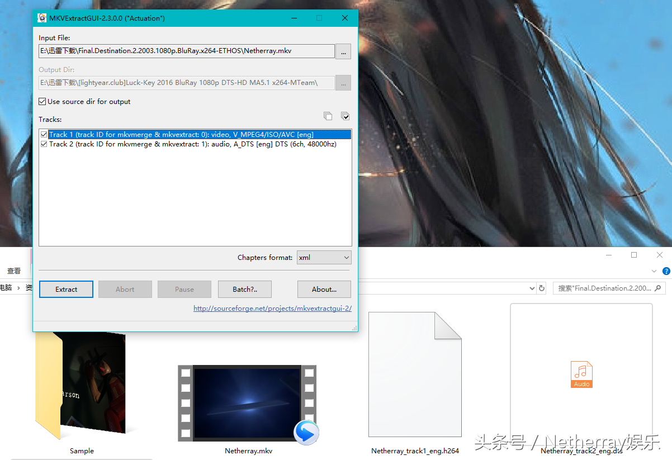Click the Netherray.mkv file name label
672x460 pixels.
(249, 451)
